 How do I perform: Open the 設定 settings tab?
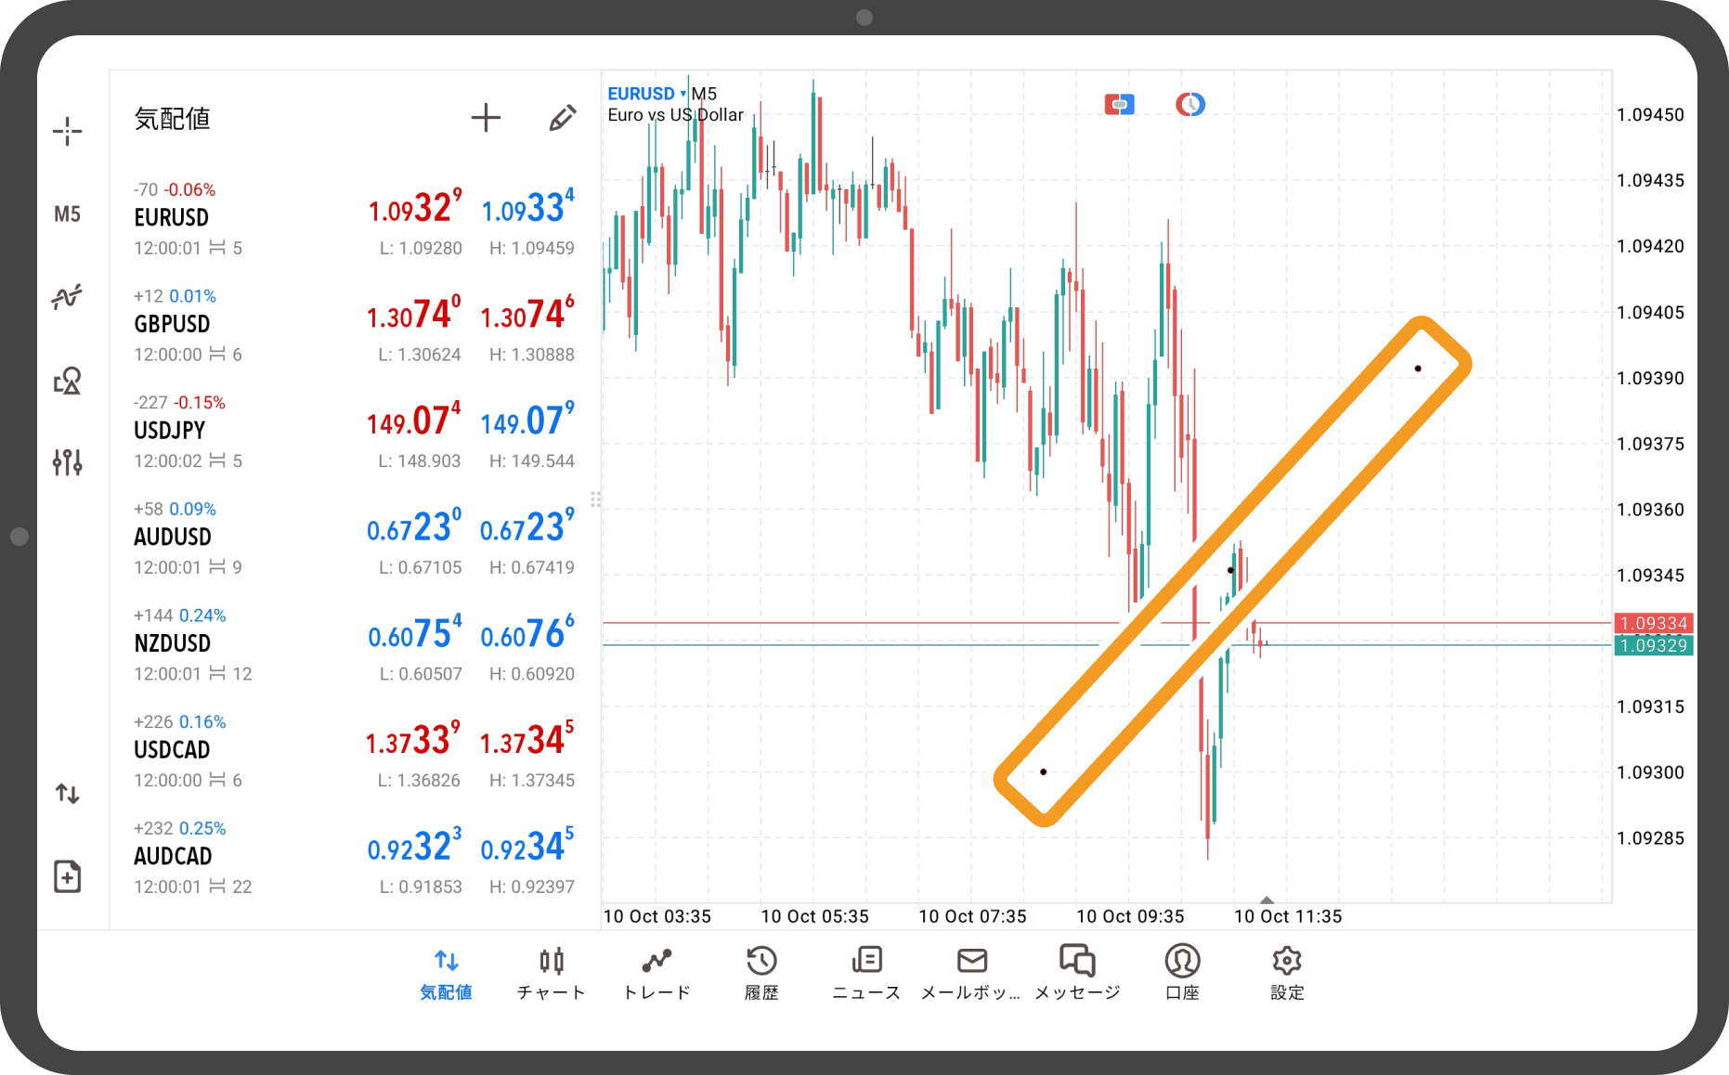pyautogui.click(x=1287, y=973)
